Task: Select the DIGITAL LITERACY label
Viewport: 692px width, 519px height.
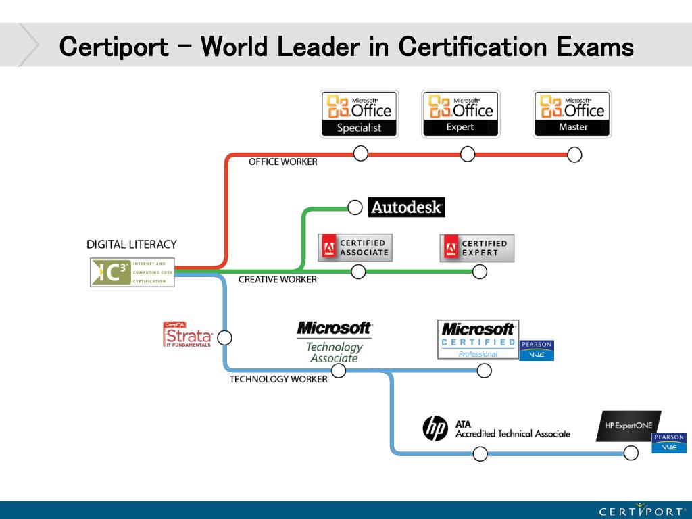Action: (132, 244)
